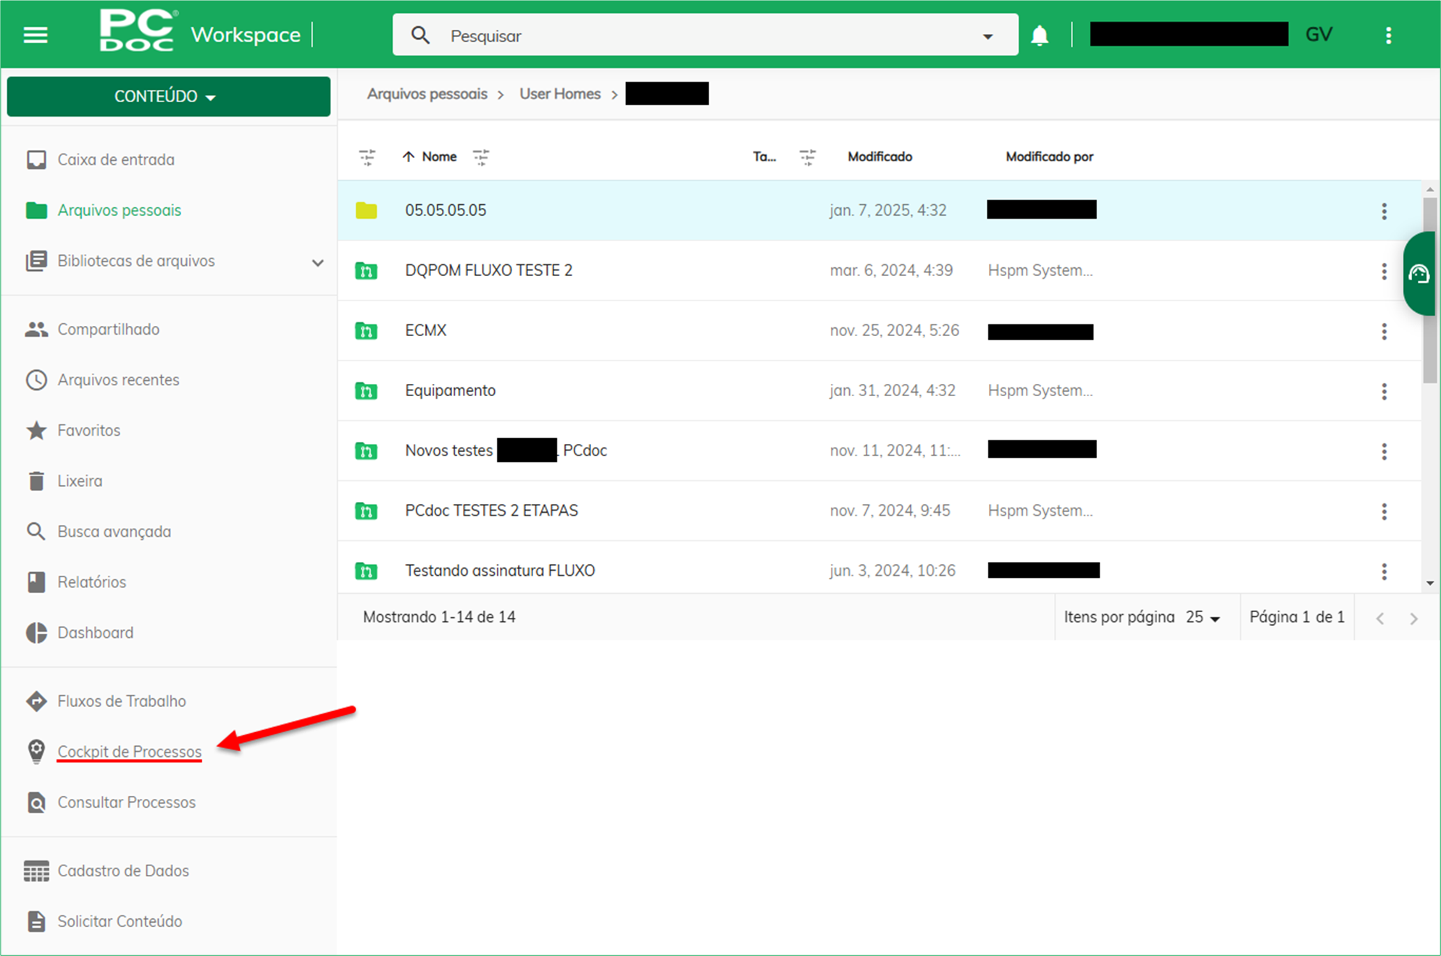Go to the previous page arrow

point(1380,619)
